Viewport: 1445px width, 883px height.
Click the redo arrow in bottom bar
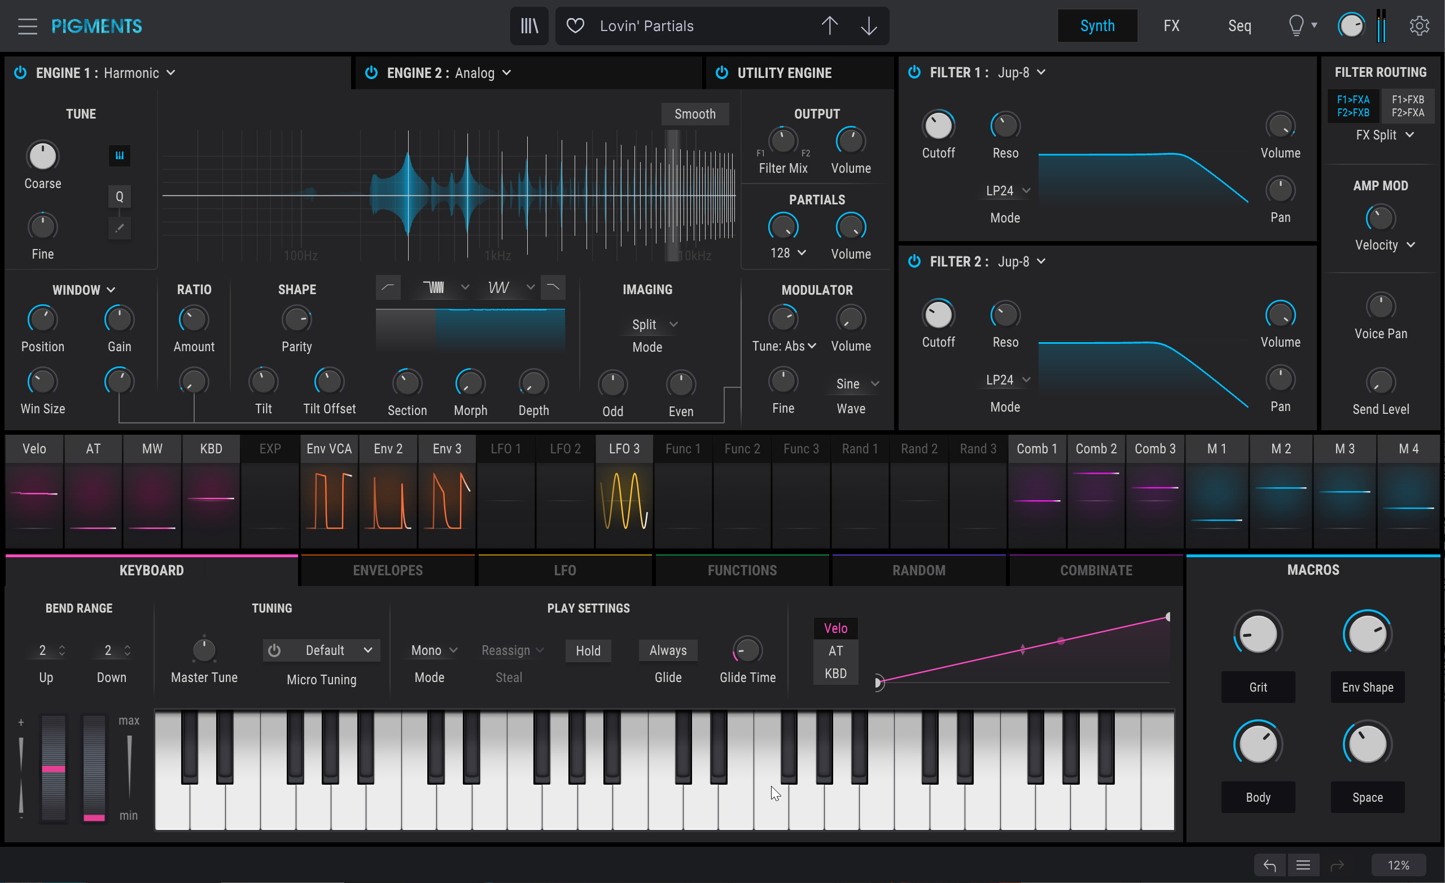[1337, 865]
